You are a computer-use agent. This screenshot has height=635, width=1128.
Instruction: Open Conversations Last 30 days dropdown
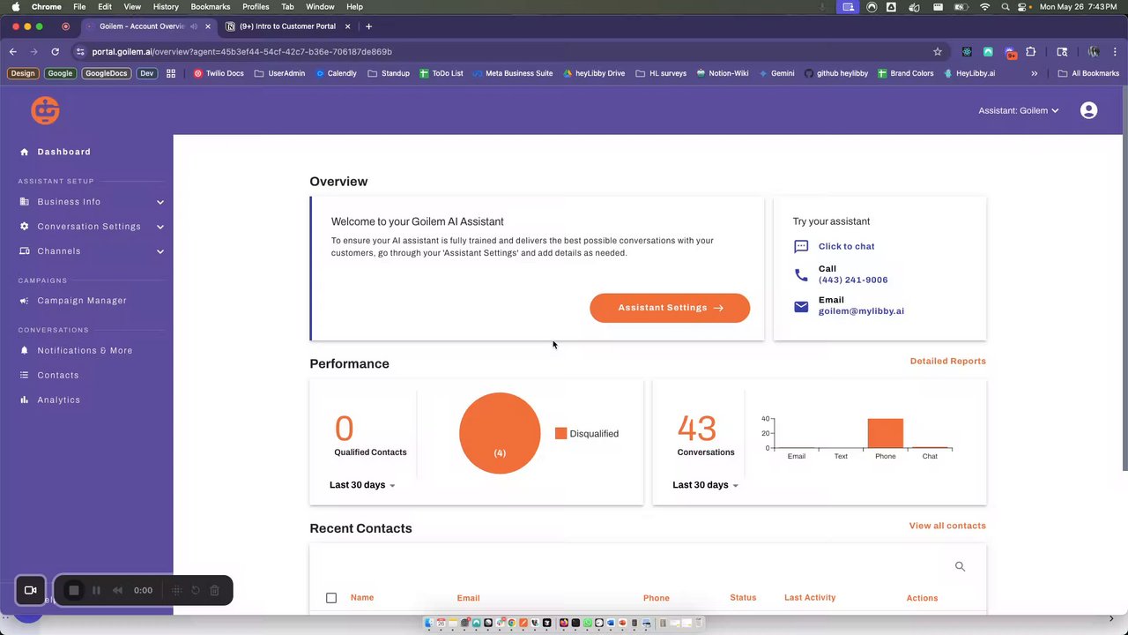(705, 485)
